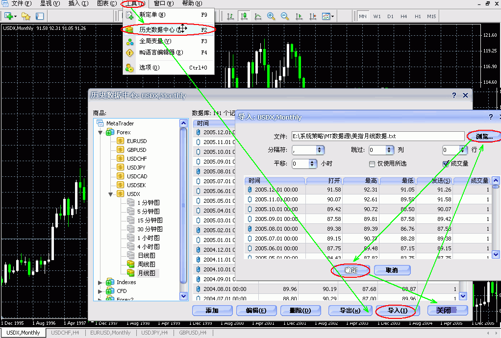
Task: Select USDCHF symbol in tree
Action: pos(137,159)
